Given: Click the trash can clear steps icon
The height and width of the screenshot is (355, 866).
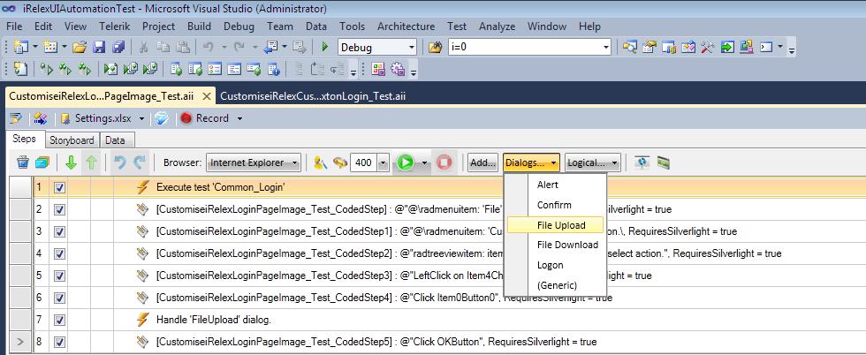Looking at the screenshot, I should tap(23, 162).
